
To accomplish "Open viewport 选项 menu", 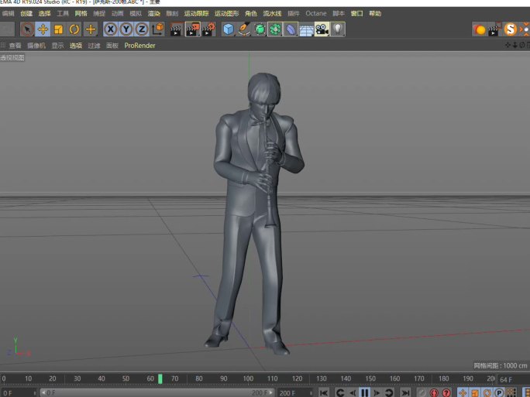I will click(x=76, y=46).
